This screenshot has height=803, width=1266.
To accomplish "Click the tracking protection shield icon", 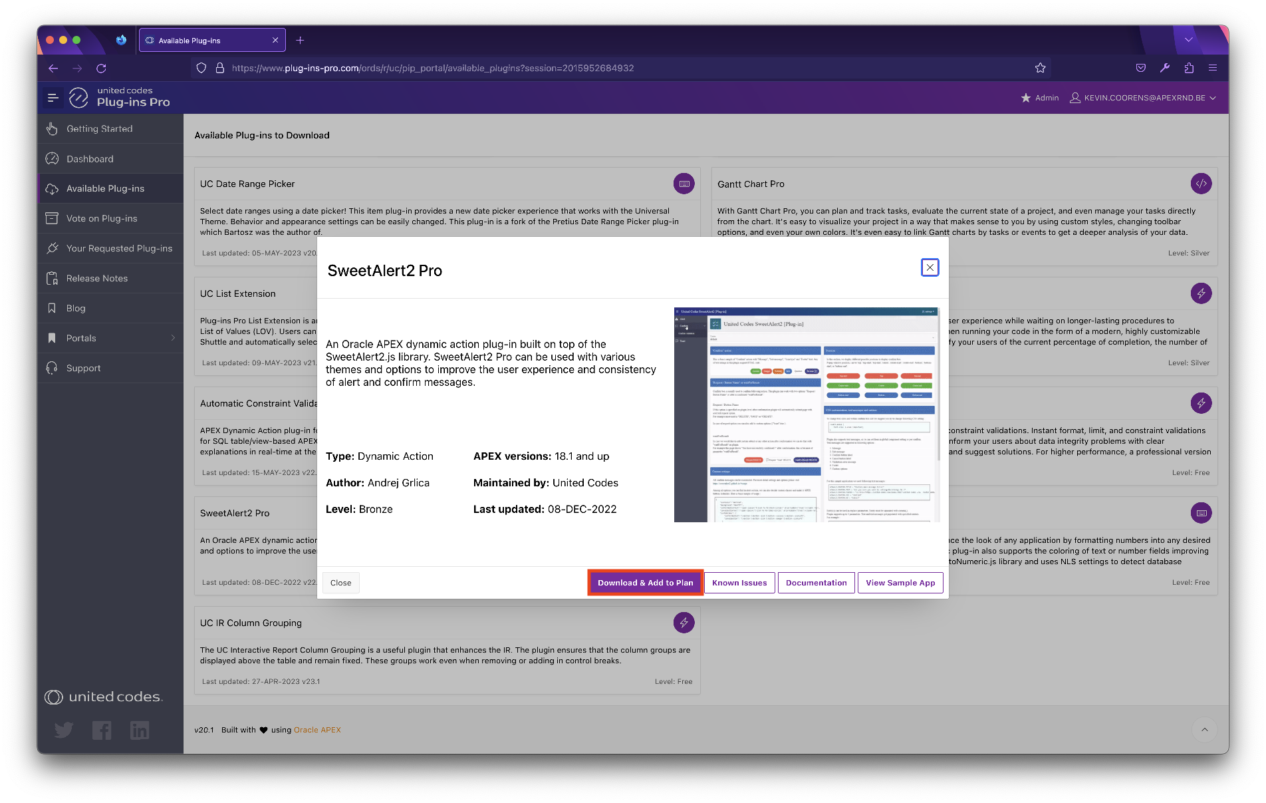I will coord(201,68).
